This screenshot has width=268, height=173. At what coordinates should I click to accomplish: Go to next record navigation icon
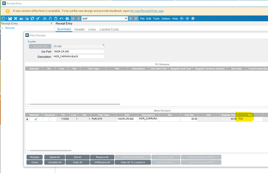[x=131, y=19]
